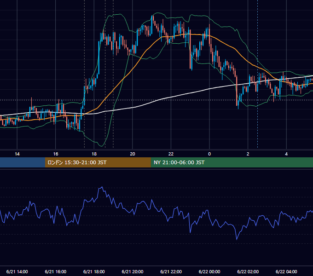Select the ロンドン 15:30-21:00 JST session bar

click(98, 162)
